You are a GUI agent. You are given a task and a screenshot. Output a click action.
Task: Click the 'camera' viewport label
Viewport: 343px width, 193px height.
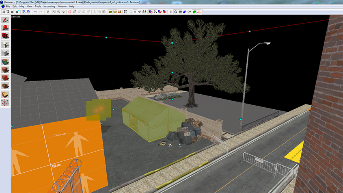16,17
